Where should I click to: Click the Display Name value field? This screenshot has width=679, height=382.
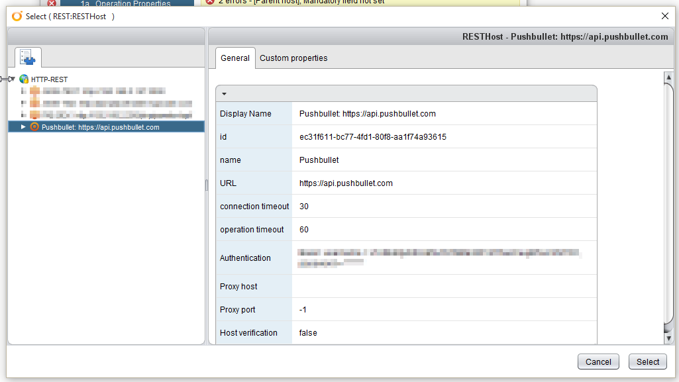click(x=444, y=113)
